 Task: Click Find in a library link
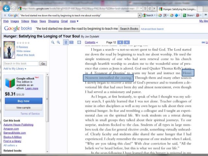click(x=12, y=141)
